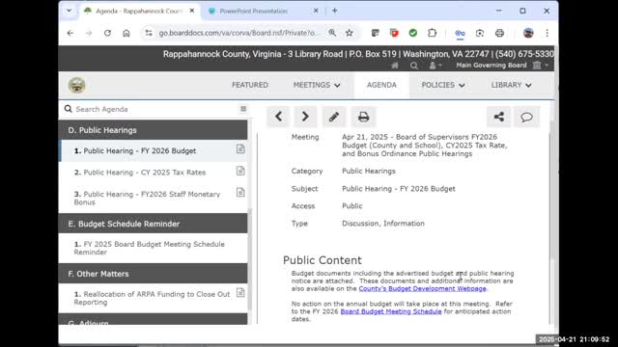Select the Agenda - Rappahannock County browser tab
This screenshot has height=347, width=618.
click(139, 11)
